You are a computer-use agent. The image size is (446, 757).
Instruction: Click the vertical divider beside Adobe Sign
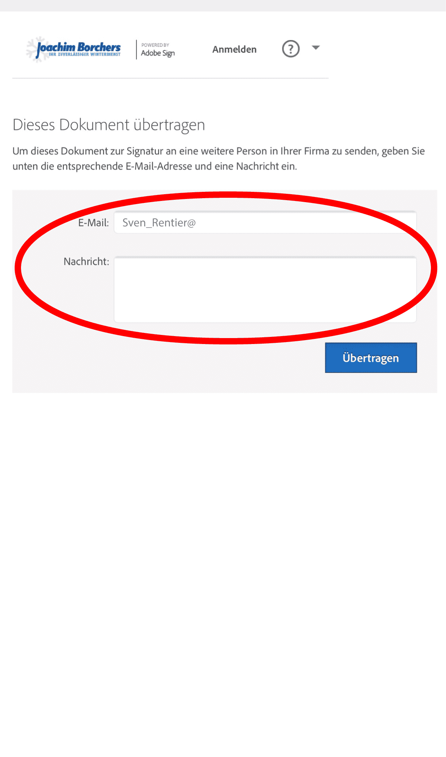[x=136, y=50]
